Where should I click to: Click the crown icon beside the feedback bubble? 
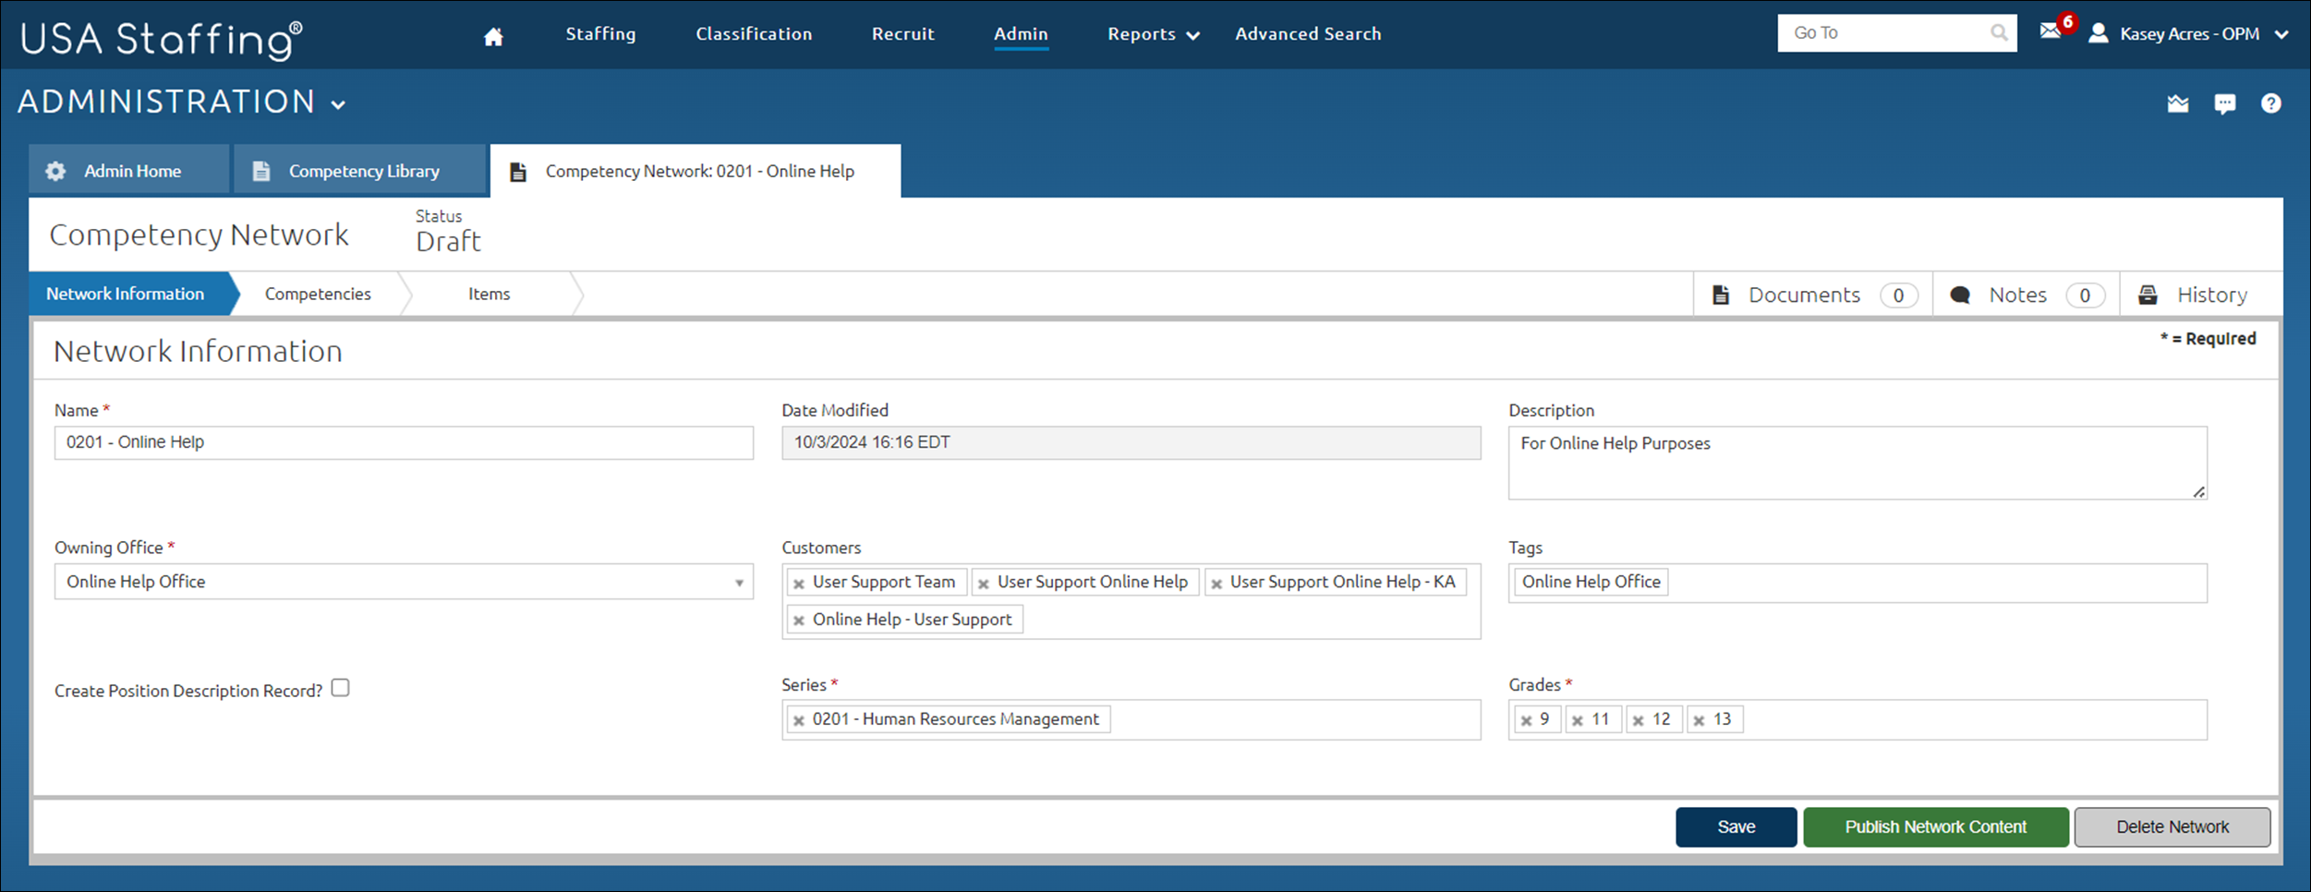[2177, 103]
